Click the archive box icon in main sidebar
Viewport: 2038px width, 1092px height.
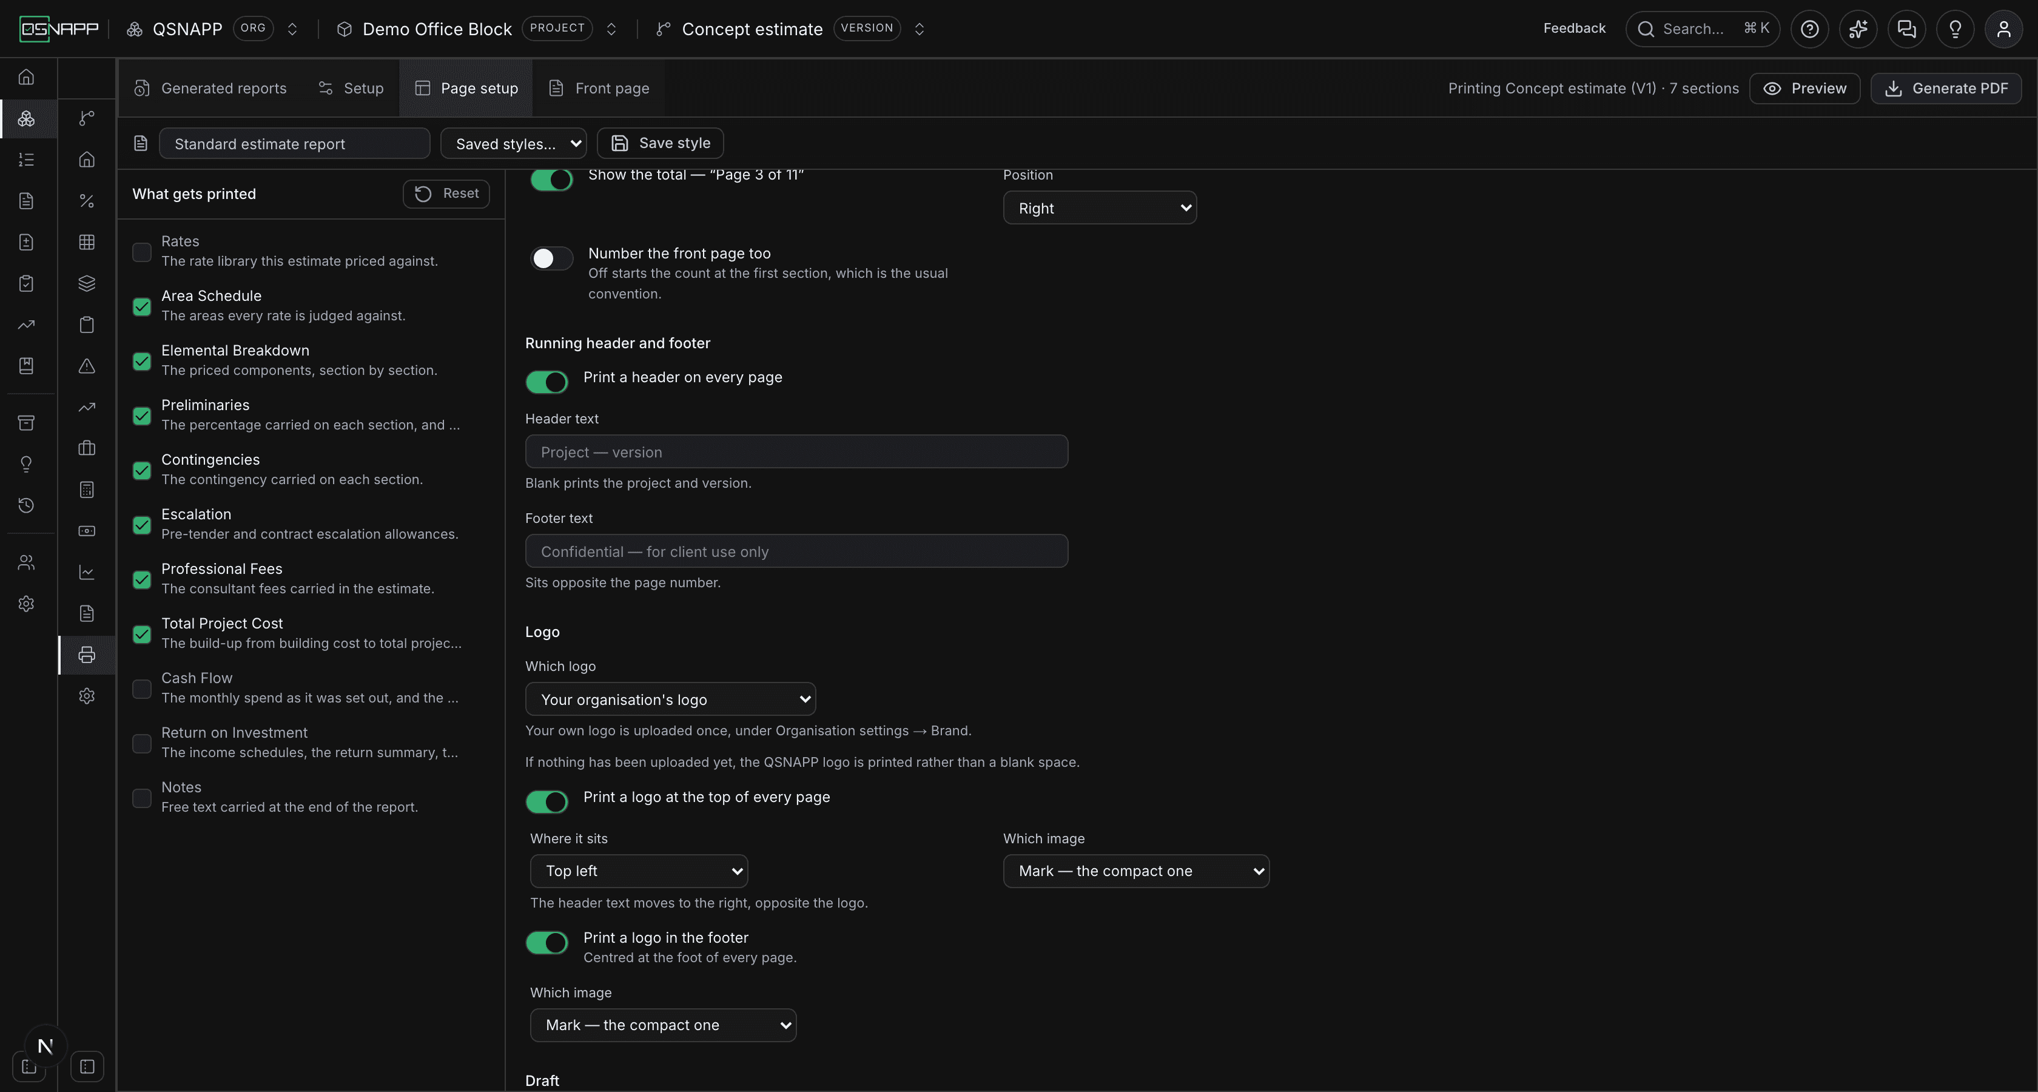click(x=26, y=423)
